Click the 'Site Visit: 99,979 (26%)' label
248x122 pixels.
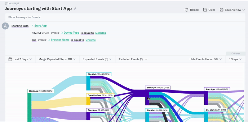point(157,110)
